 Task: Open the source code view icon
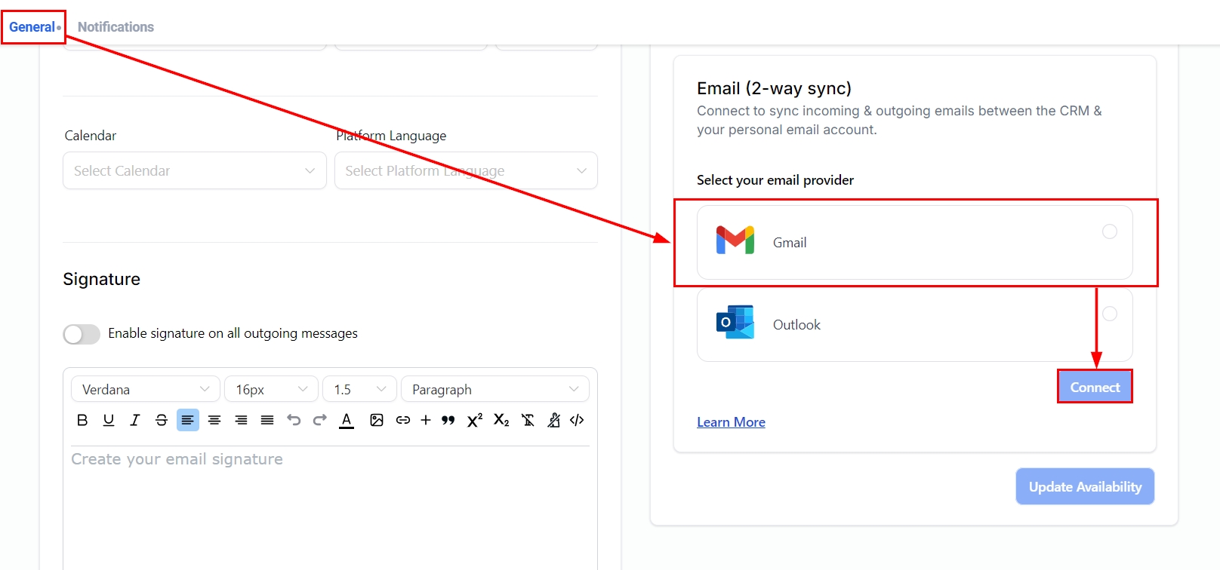[577, 420]
